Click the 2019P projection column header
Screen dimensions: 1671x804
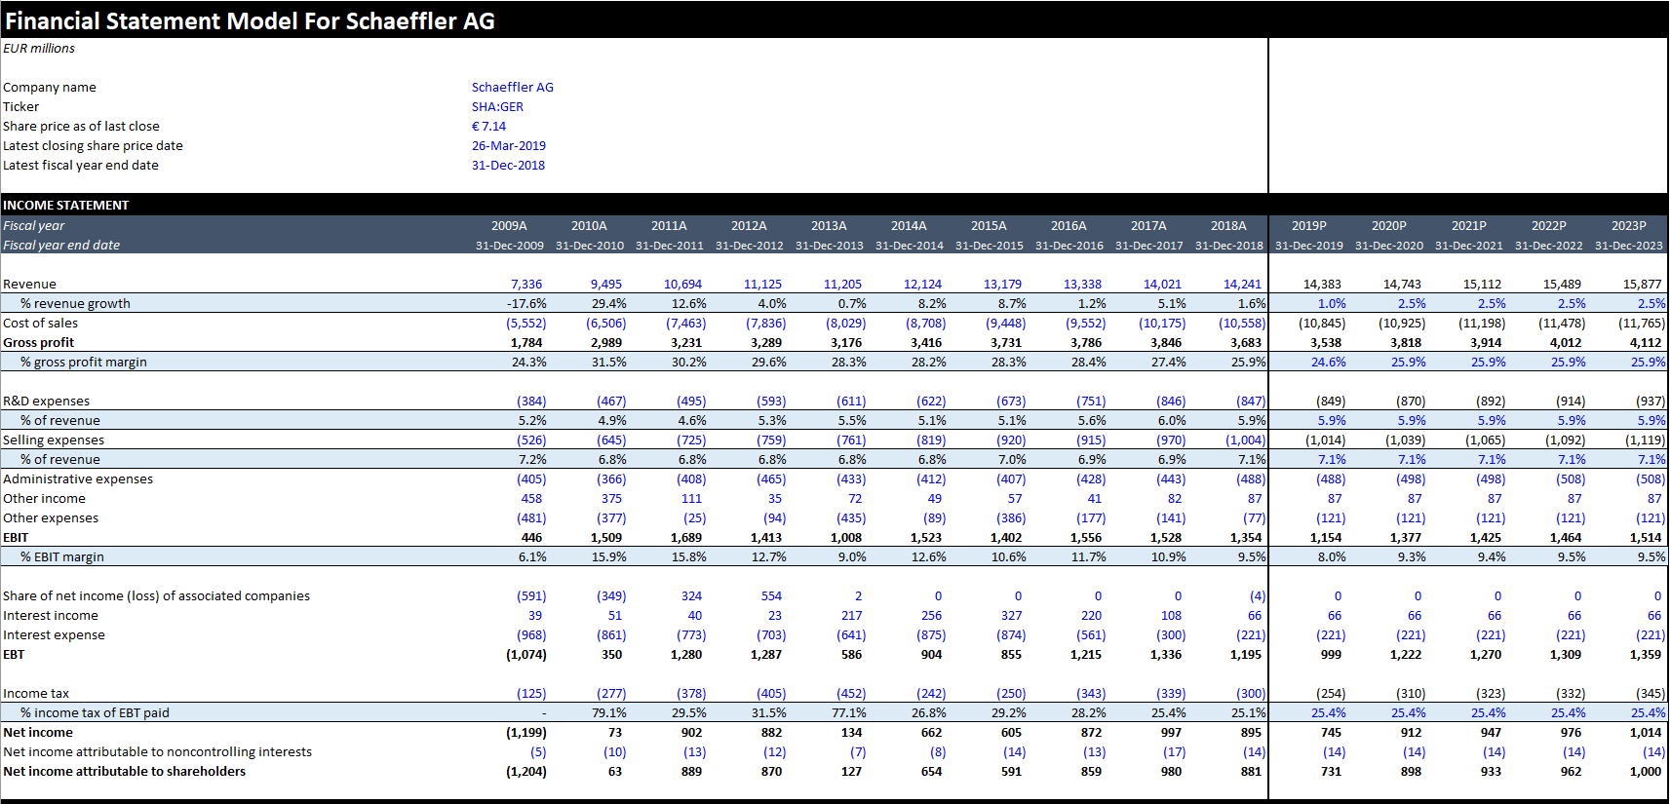(x=1308, y=226)
